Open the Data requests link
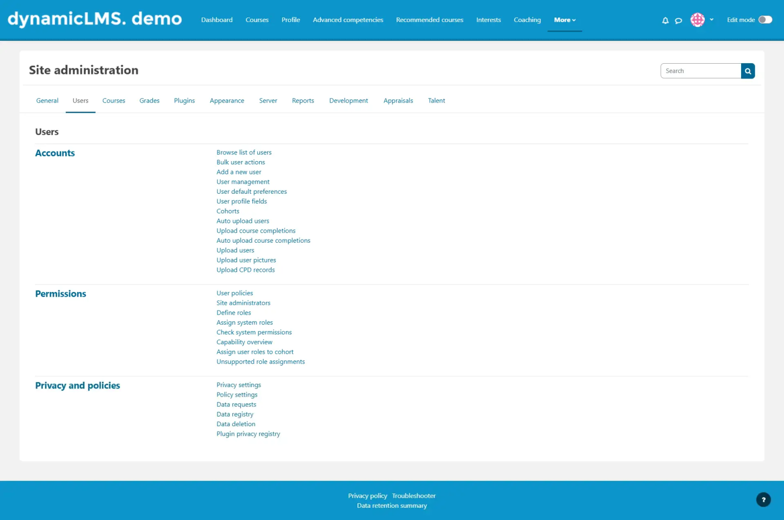784x520 pixels. [x=236, y=404]
